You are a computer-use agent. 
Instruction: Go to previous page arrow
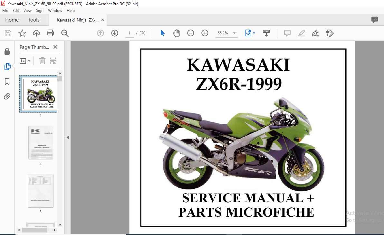(x=101, y=33)
